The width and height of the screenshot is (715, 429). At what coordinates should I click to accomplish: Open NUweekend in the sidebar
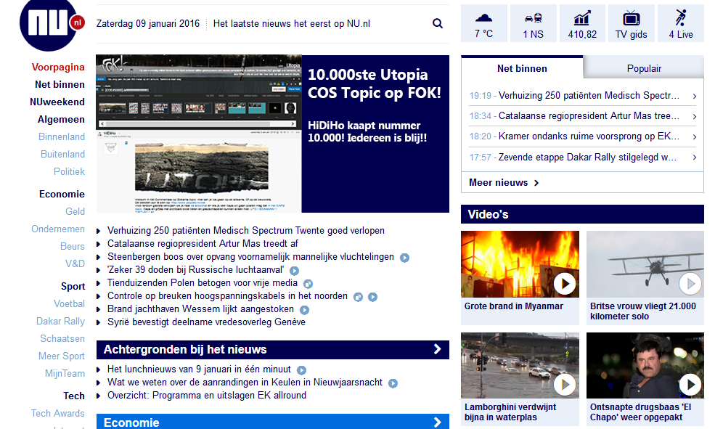[57, 102]
